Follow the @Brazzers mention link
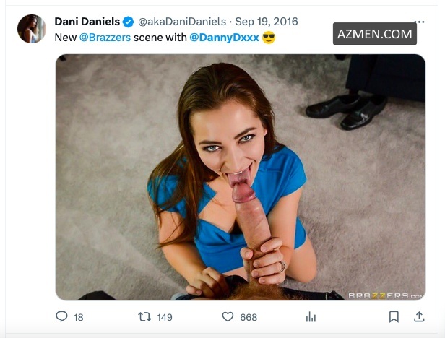The width and height of the screenshot is (445, 338). pos(105,37)
